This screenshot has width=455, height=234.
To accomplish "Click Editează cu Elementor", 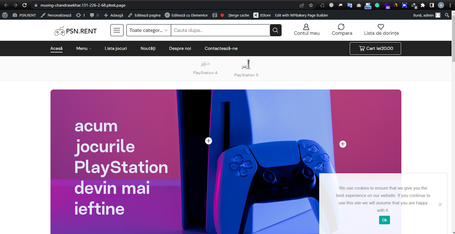I will click(x=186, y=15).
